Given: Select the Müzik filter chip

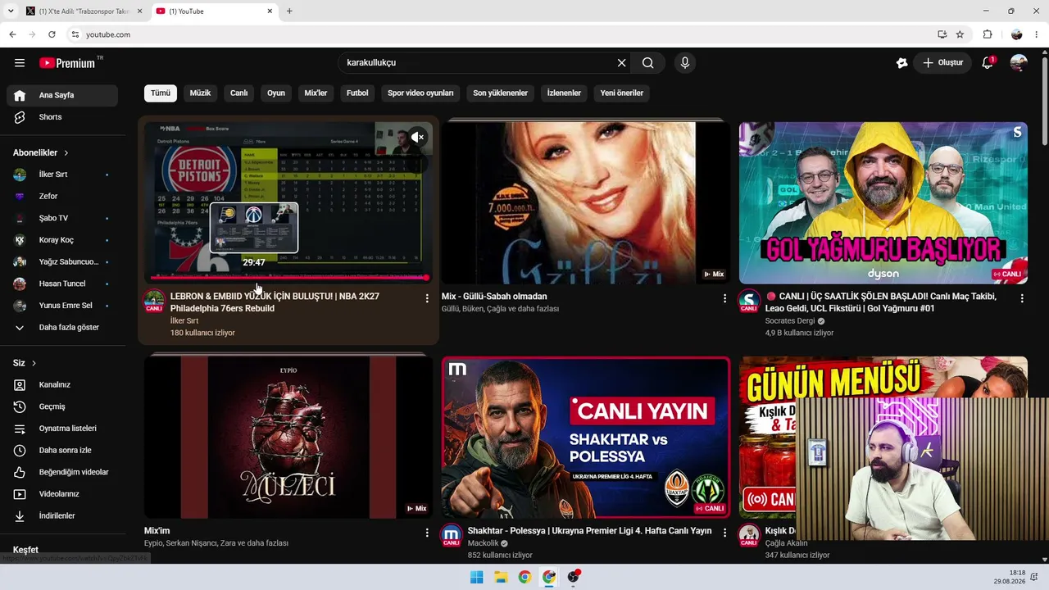Looking at the screenshot, I should pyautogui.click(x=200, y=93).
